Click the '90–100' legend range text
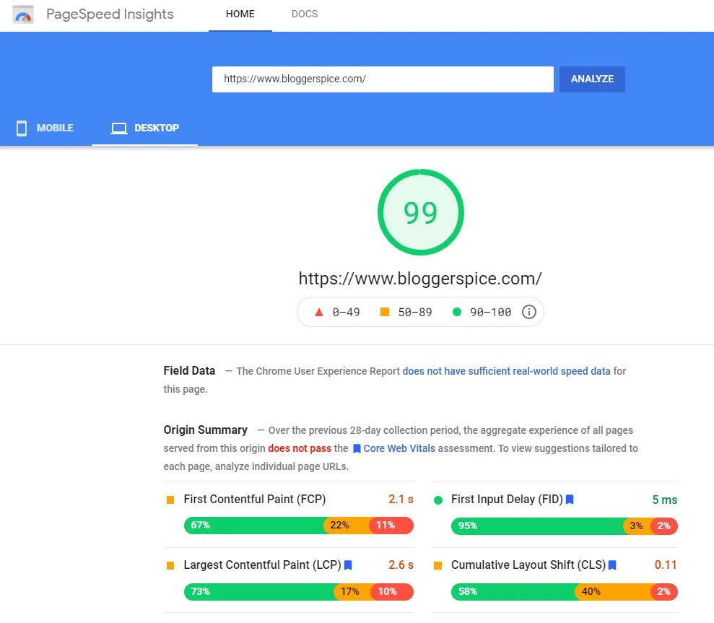The height and width of the screenshot is (623, 714). pos(490,313)
